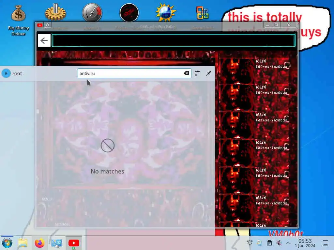Click the launcher search field containing antiviru

(134, 73)
